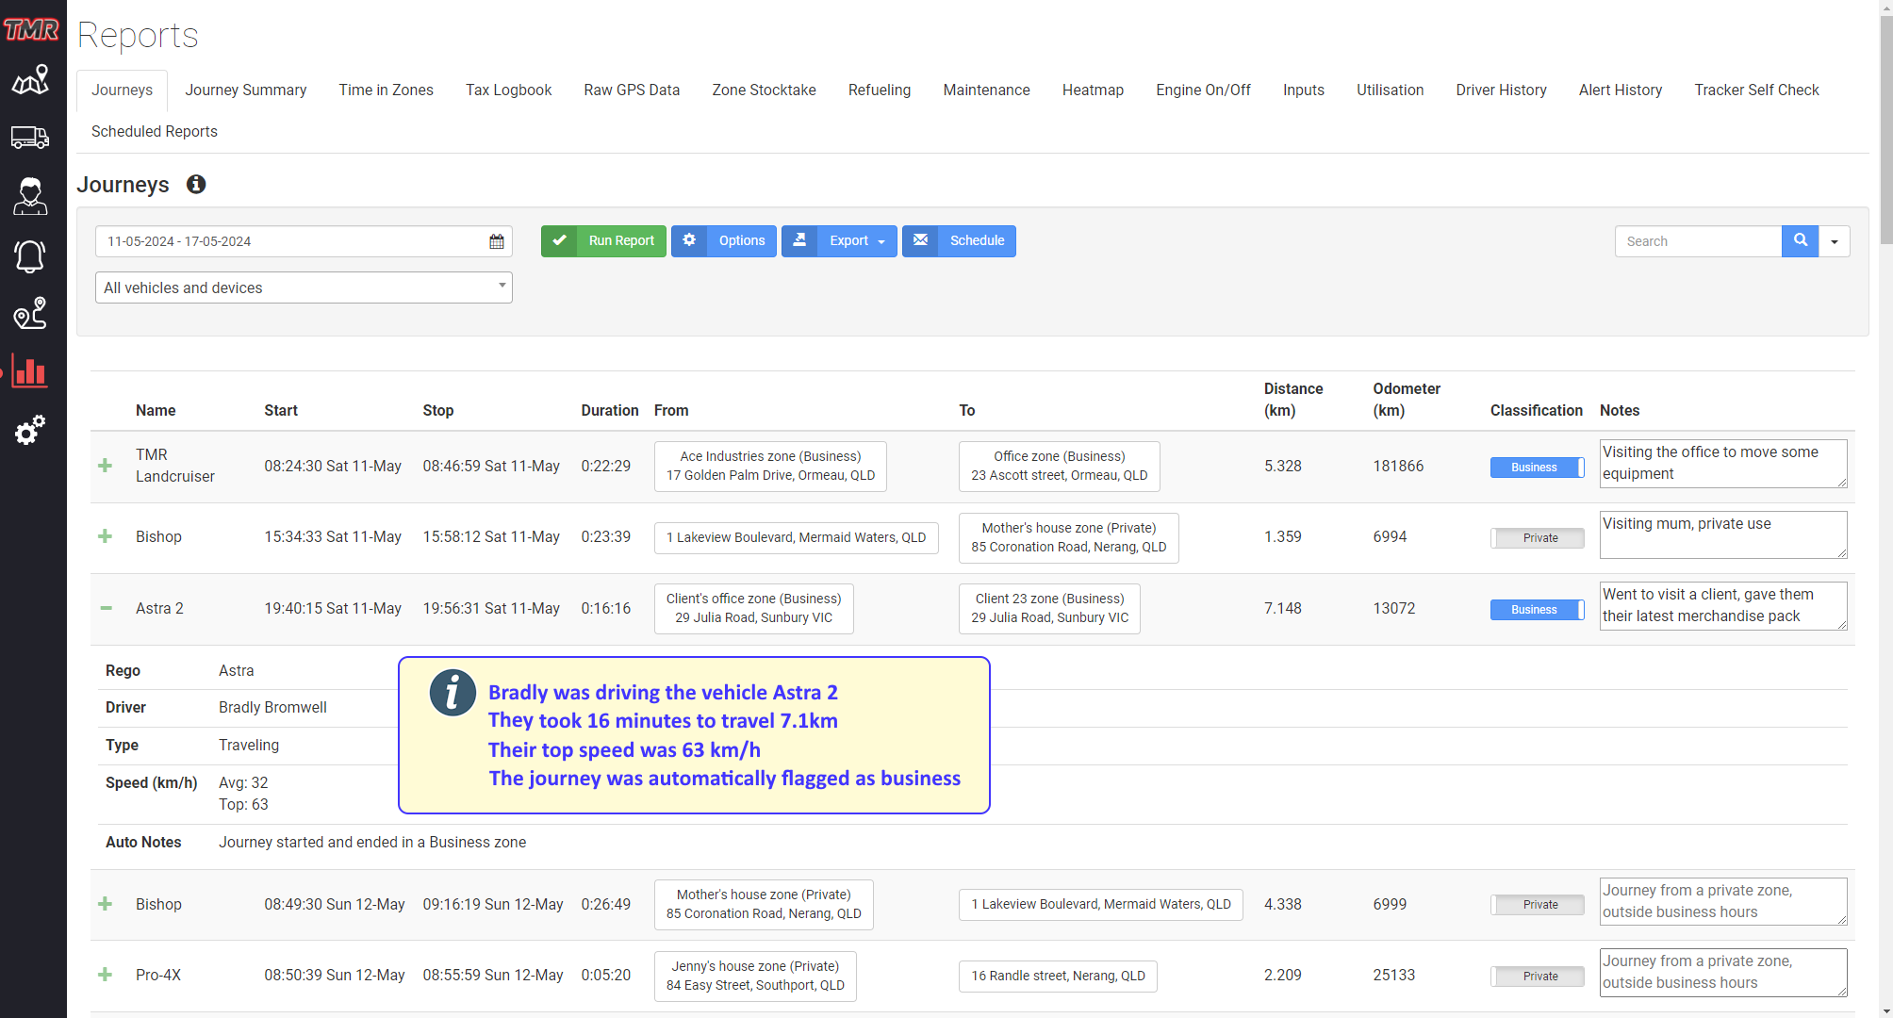Image resolution: width=1893 pixels, height=1018 pixels.
Task: Click Ace Industries zone From address box
Action: pos(771,466)
